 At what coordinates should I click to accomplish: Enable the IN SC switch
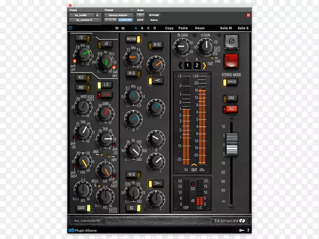pyautogui.click(x=155, y=45)
